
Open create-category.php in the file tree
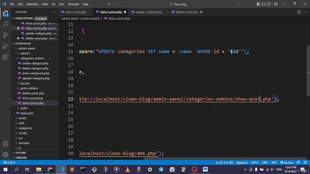35,63
